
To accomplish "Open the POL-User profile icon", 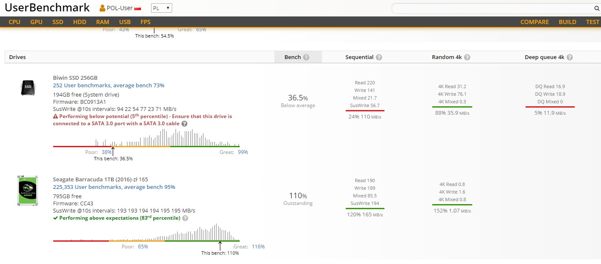I will pos(103,8).
